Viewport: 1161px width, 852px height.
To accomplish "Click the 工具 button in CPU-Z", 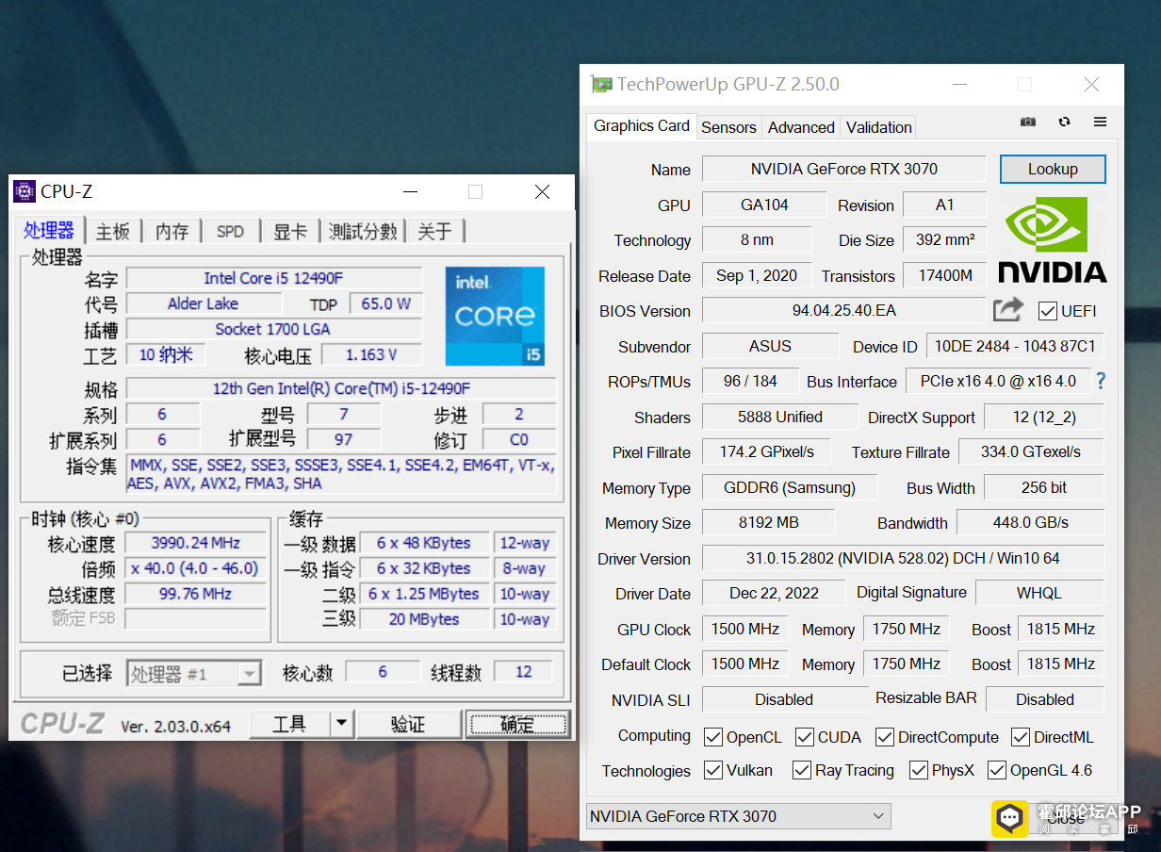I will [x=289, y=724].
